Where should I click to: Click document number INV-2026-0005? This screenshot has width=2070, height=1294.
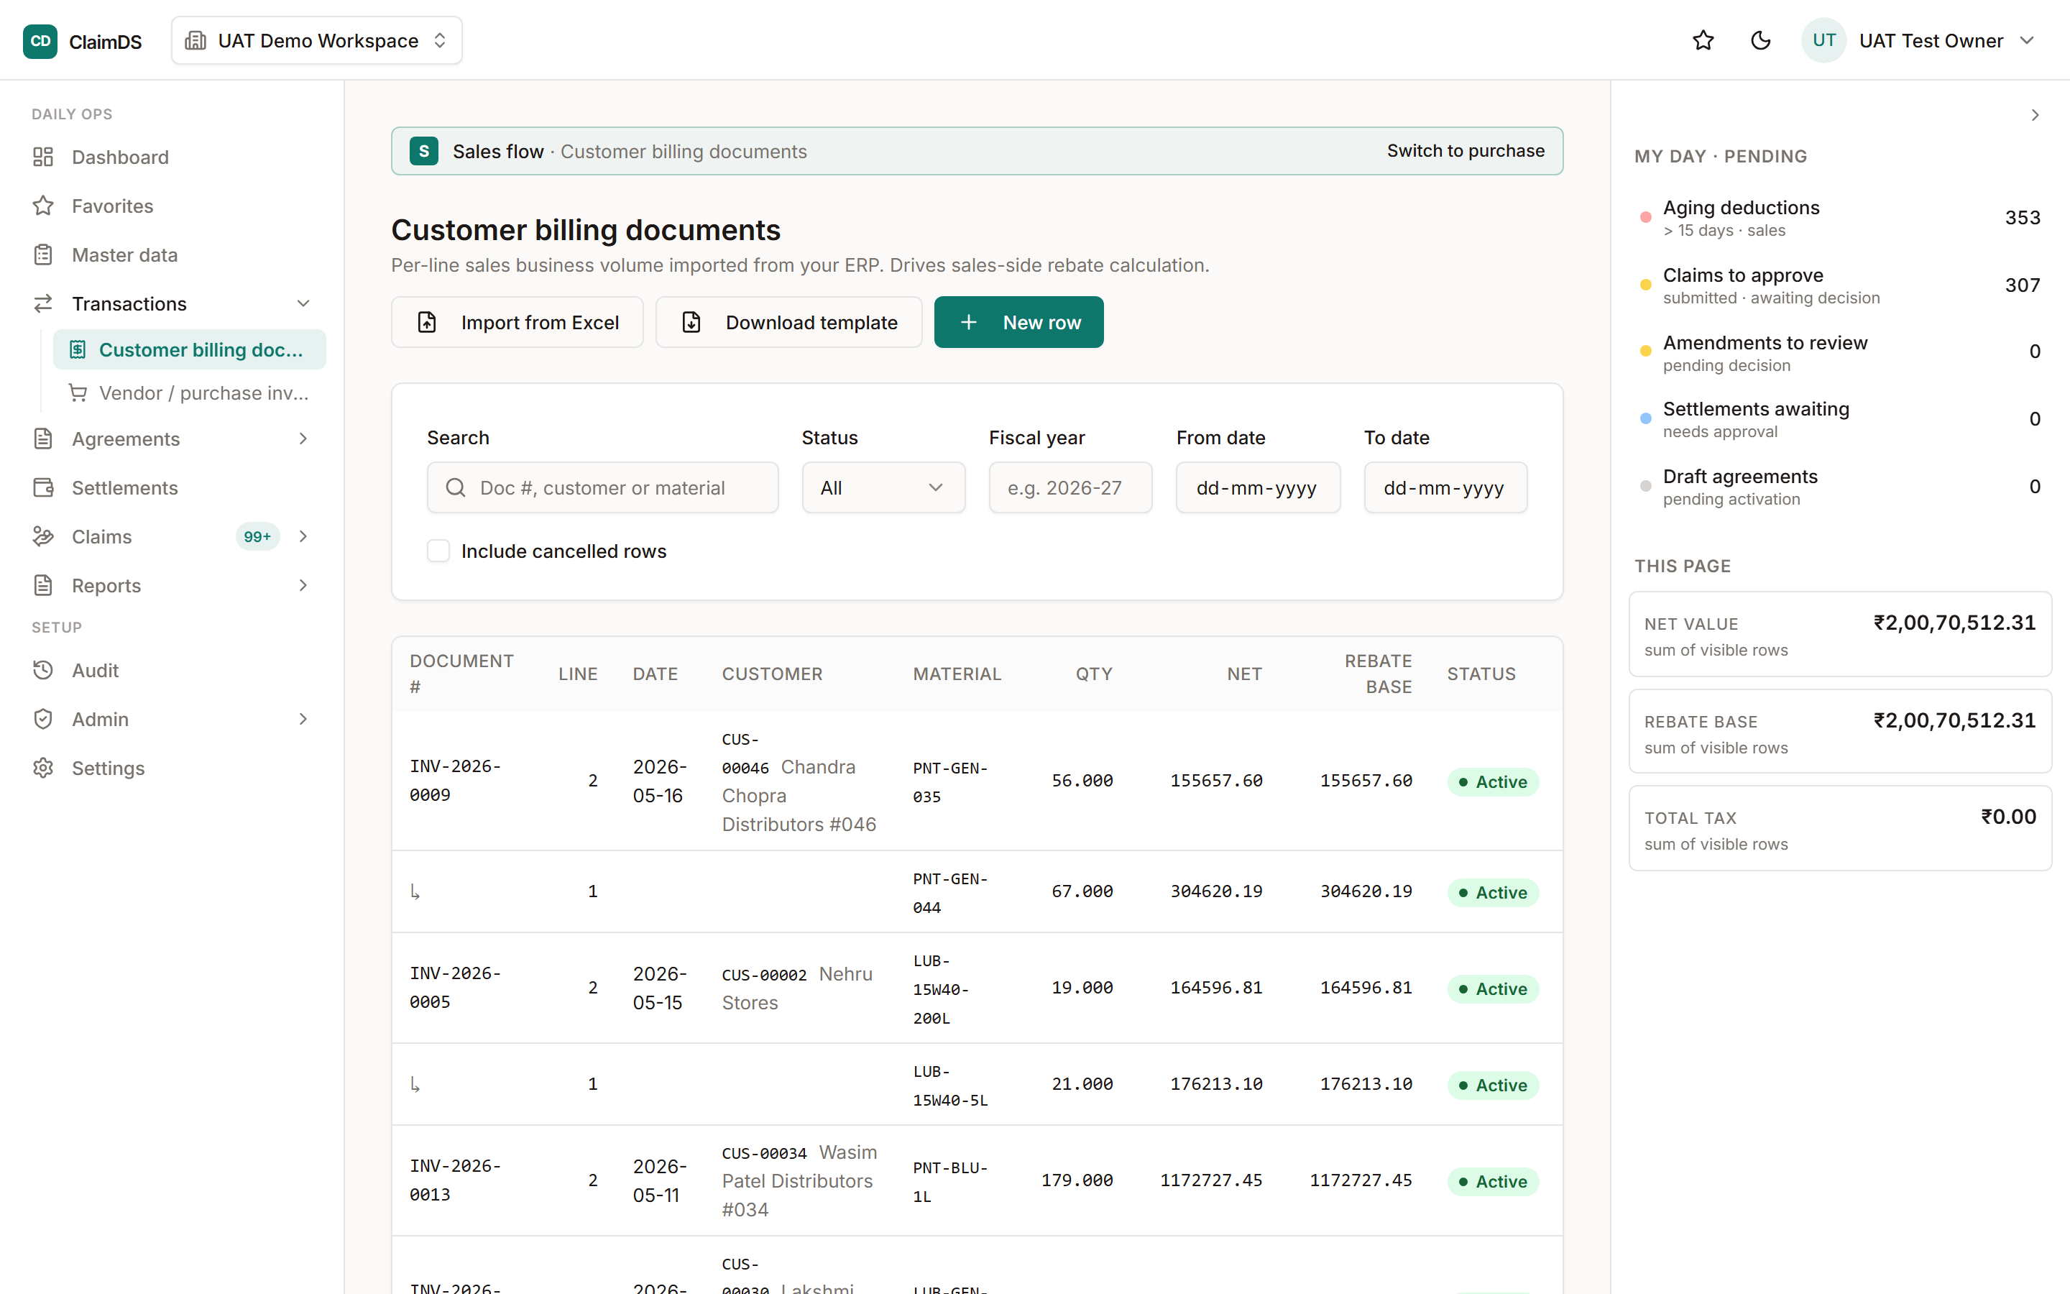456,988
